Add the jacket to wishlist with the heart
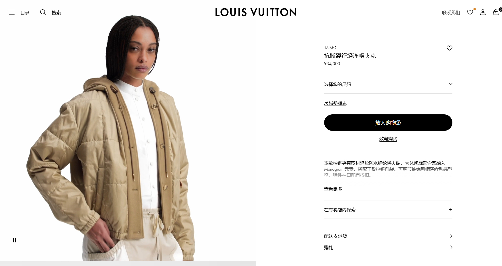Image resolution: width=502 pixels, height=266 pixels. [450, 48]
